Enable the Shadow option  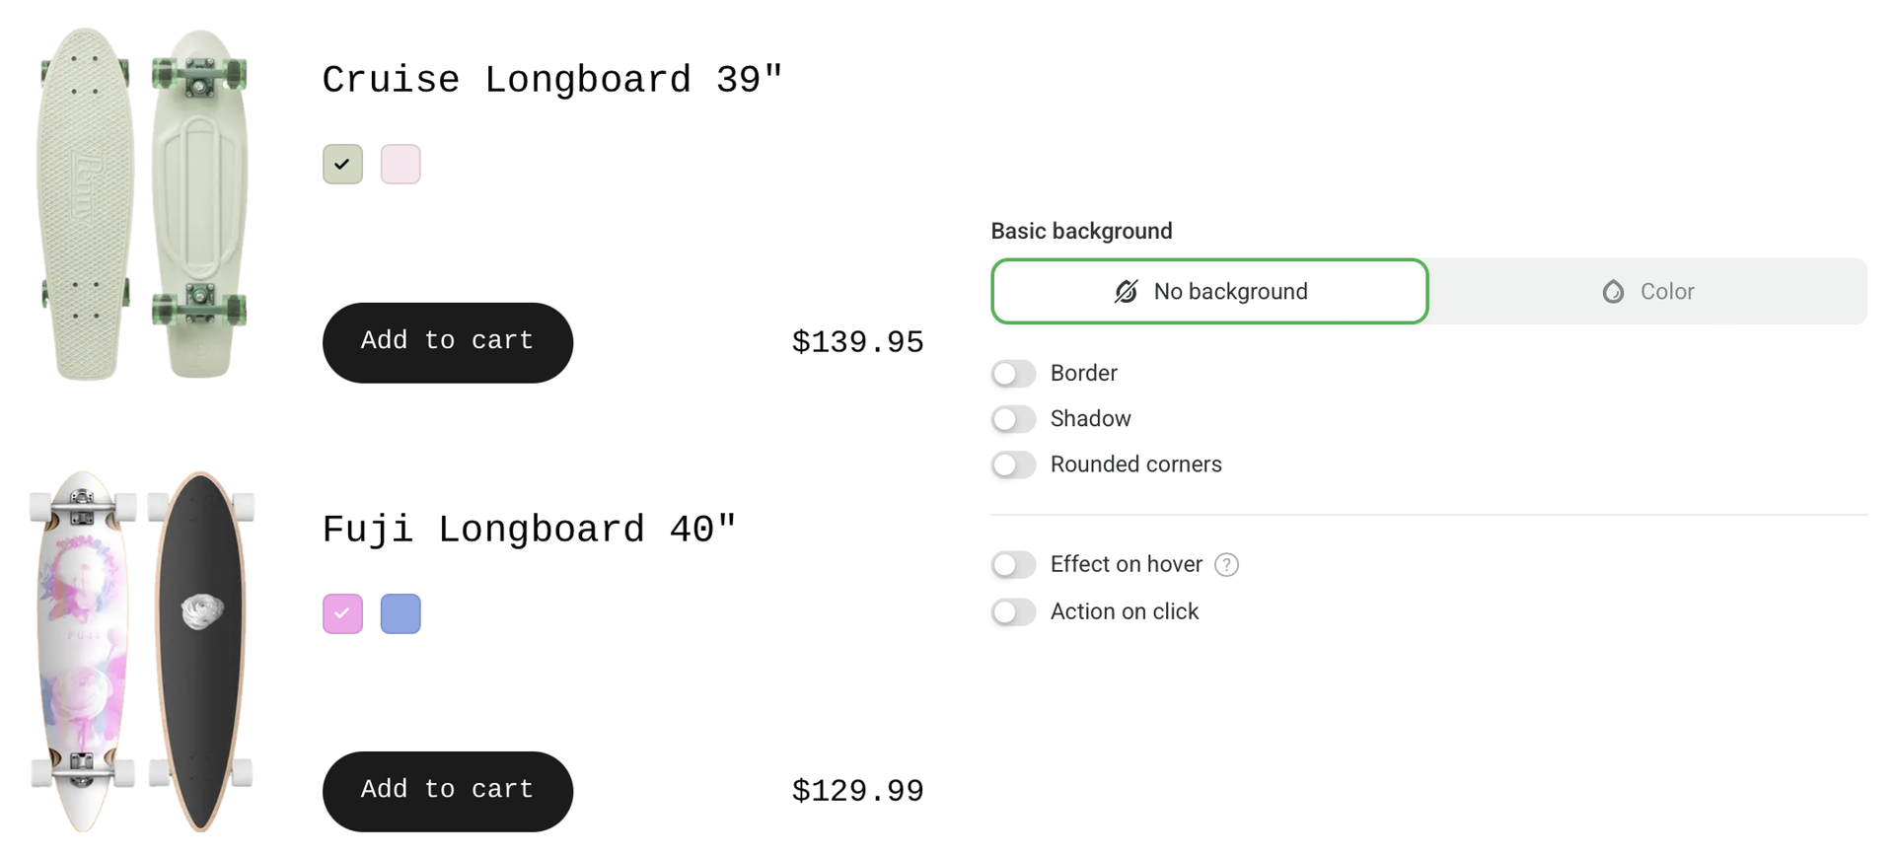[1013, 419]
